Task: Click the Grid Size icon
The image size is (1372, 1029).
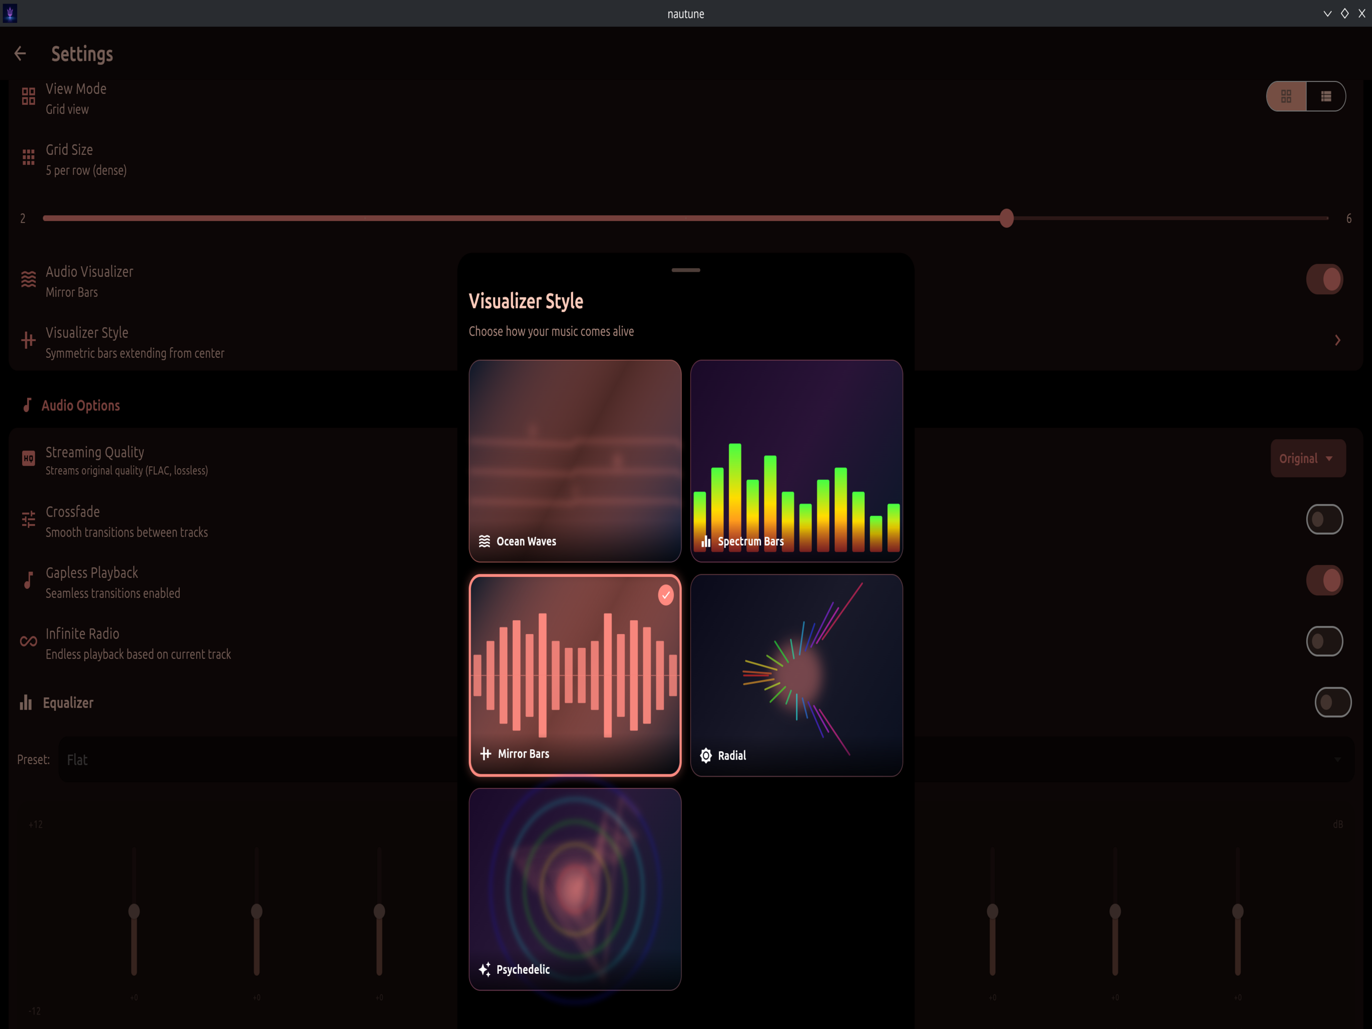Action: click(29, 158)
